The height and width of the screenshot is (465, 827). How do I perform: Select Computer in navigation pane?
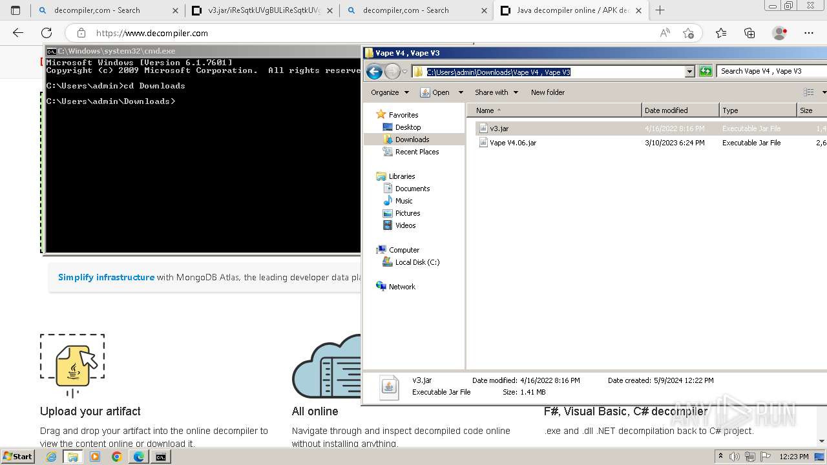[404, 250]
